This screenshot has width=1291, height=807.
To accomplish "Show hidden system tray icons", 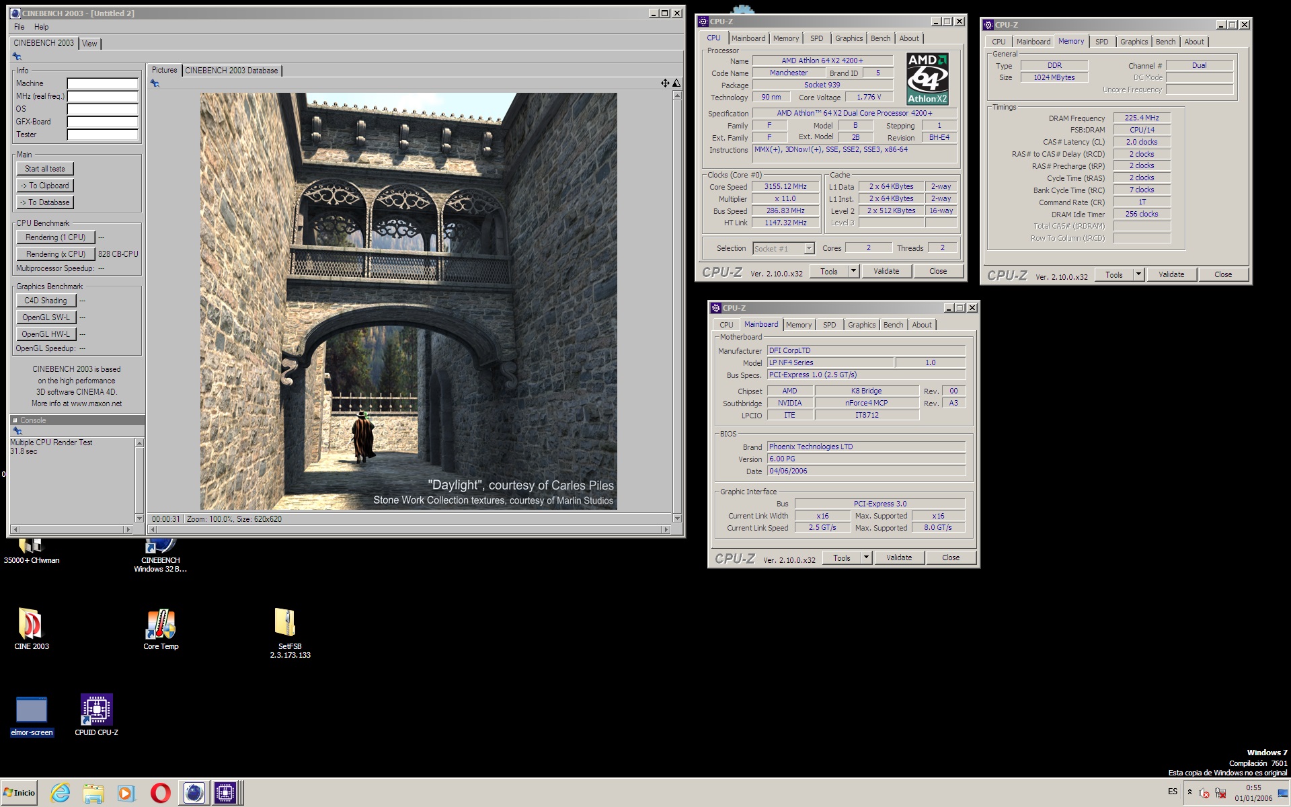I will click(1189, 792).
